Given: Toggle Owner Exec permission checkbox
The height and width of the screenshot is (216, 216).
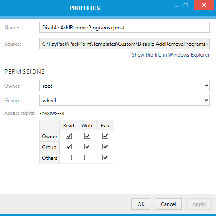Looking at the screenshot, I should [x=105, y=136].
